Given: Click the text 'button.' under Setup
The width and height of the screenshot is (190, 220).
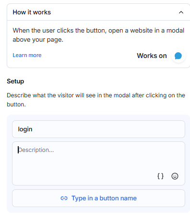Looking at the screenshot, I should pos(16,104).
